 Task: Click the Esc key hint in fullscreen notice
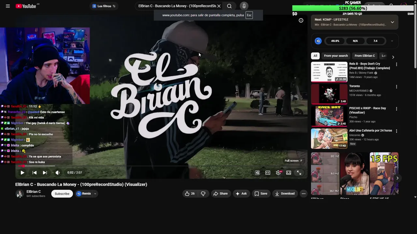point(249,15)
